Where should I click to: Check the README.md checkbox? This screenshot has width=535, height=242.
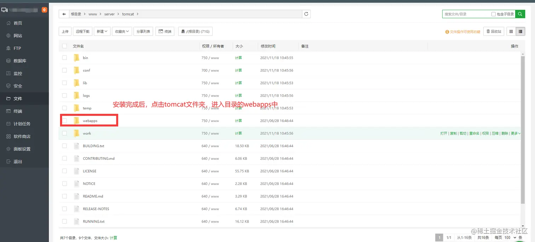[x=64, y=196]
